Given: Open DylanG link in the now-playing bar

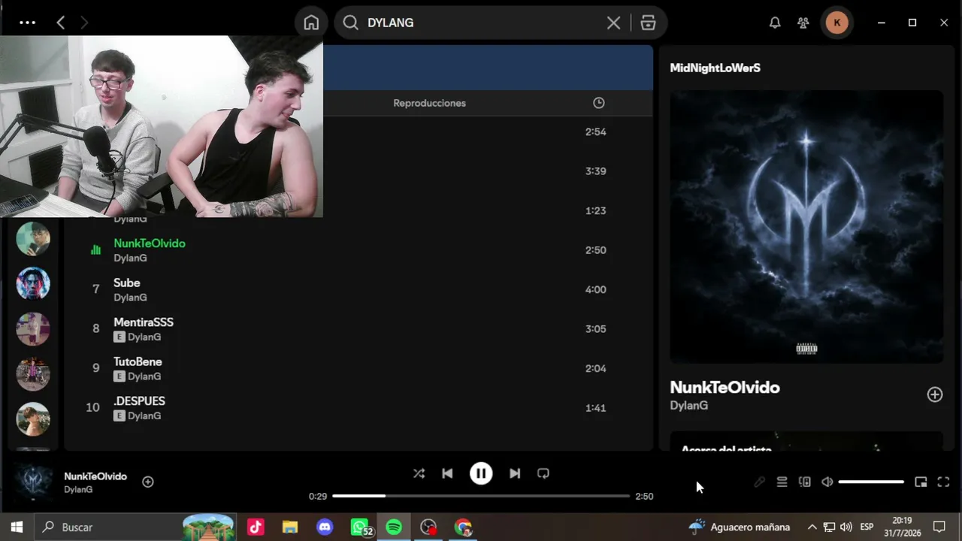Looking at the screenshot, I should tap(78, 489).
